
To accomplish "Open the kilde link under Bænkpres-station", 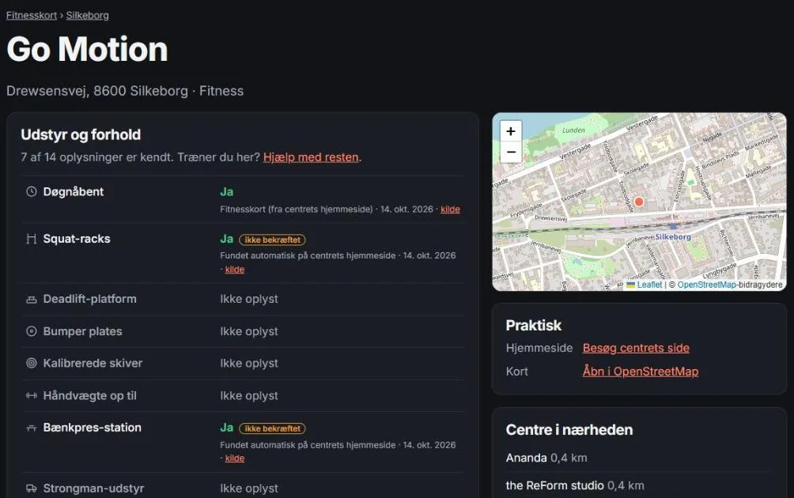I will coord(234,458).
